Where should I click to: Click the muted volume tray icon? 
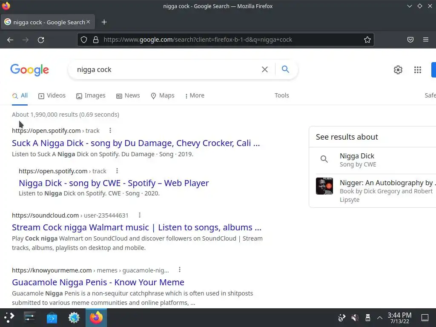tap(355, 318)
